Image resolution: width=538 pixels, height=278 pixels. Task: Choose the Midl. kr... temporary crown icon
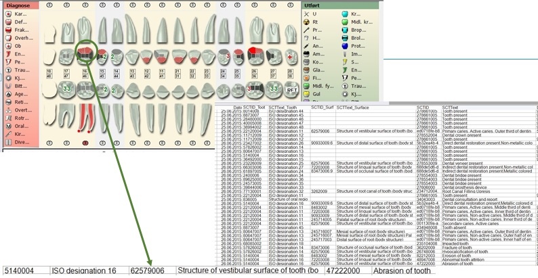click(345, 22)
